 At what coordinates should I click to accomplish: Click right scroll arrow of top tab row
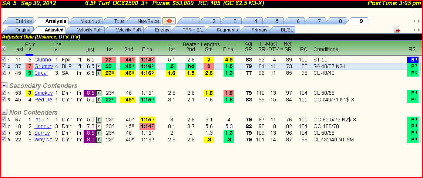coord(419,21)
